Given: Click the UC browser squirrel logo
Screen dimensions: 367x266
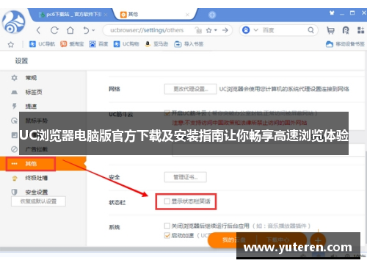Looking at the screenshot, I should (x=13, y=22).
